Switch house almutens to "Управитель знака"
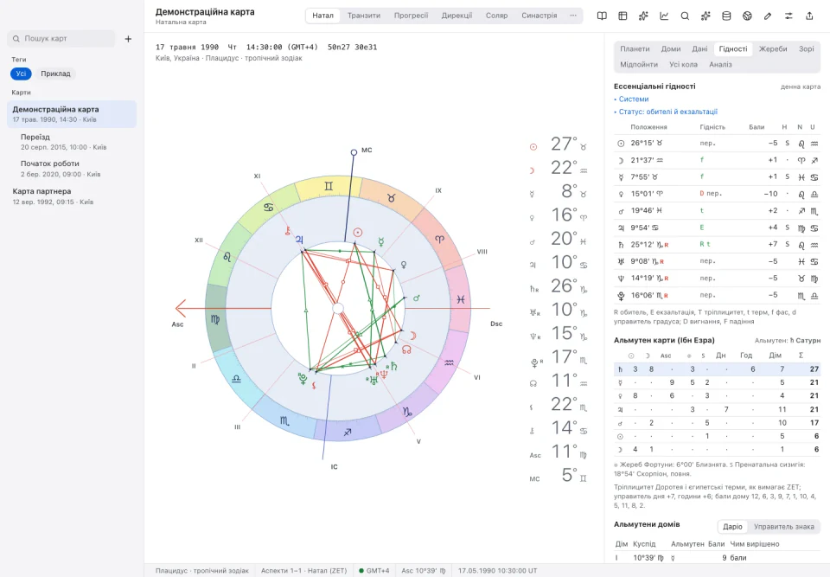The width and height of the screenshot is (830, 577). pos(784,527)
